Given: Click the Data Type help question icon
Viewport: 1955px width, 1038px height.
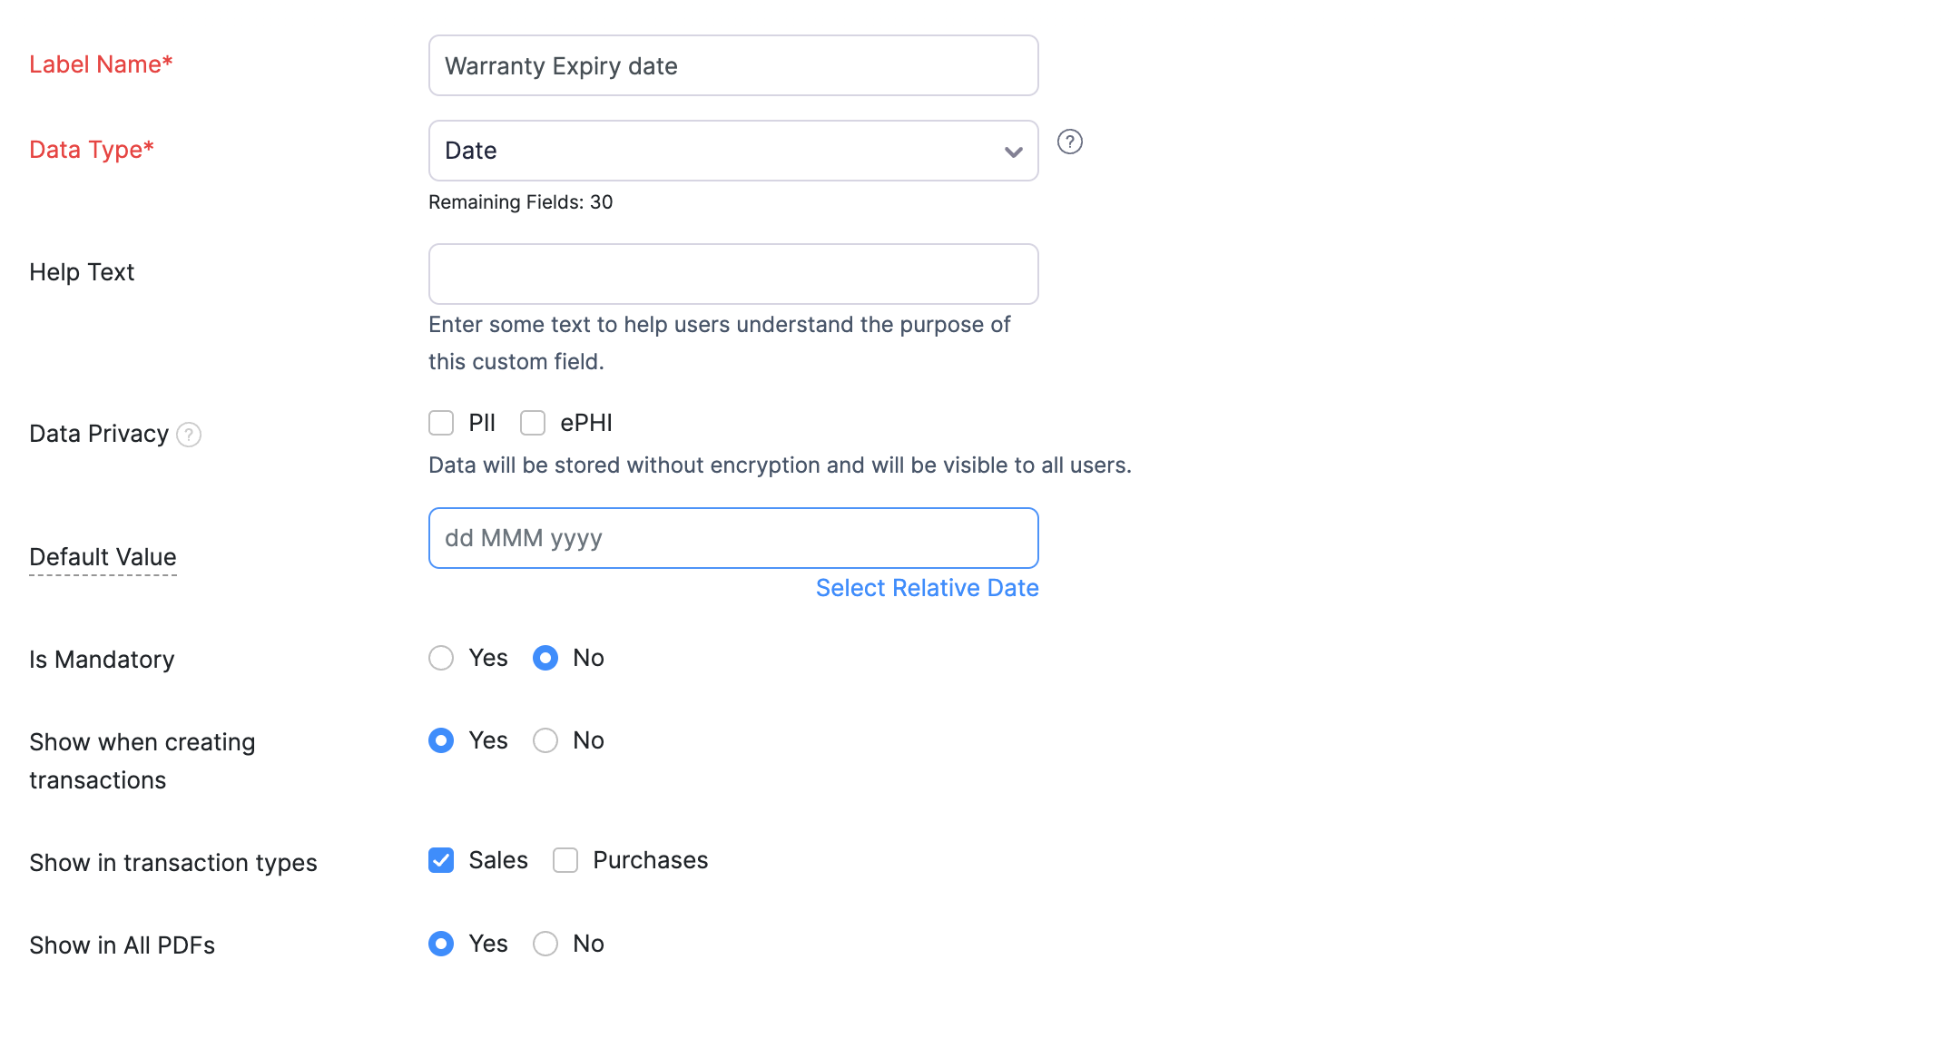Looking at the screenshot, I should pos(1070,142).
